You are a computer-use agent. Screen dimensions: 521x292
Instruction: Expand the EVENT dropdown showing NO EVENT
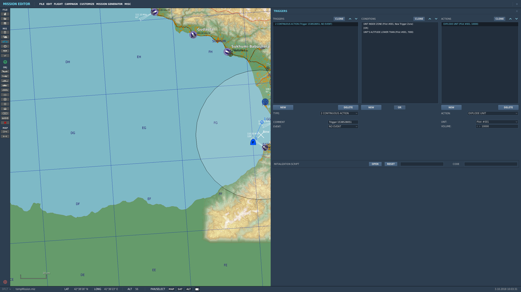pyautogui.click(x=343, y=126)
